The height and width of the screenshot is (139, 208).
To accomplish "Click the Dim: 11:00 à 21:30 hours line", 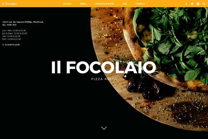I will (x=11, y=39).
